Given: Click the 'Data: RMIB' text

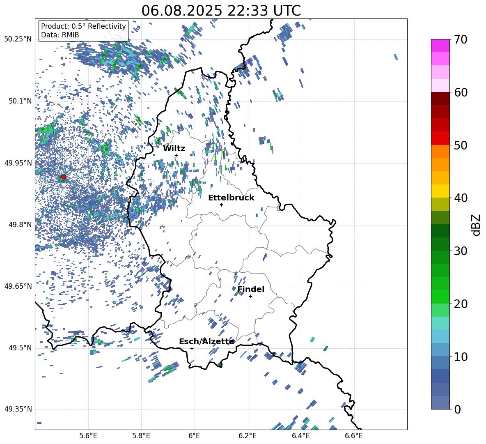Looking at the screenshot, I should (60, 35).
